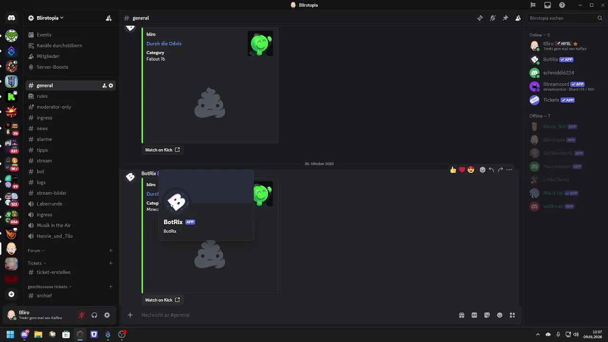Image resolution: width=608 pixels, height=342 pixels.
Task: Join the Laberrunde voice channel
Action: [71, 204]
